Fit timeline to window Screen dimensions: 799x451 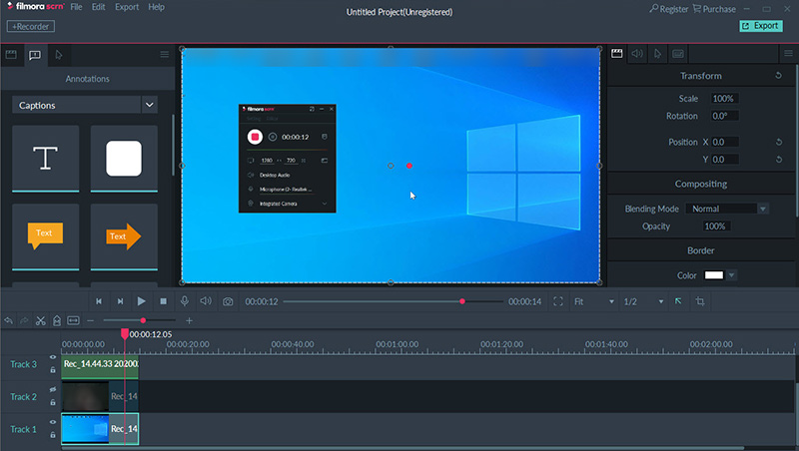pos(73,320)
